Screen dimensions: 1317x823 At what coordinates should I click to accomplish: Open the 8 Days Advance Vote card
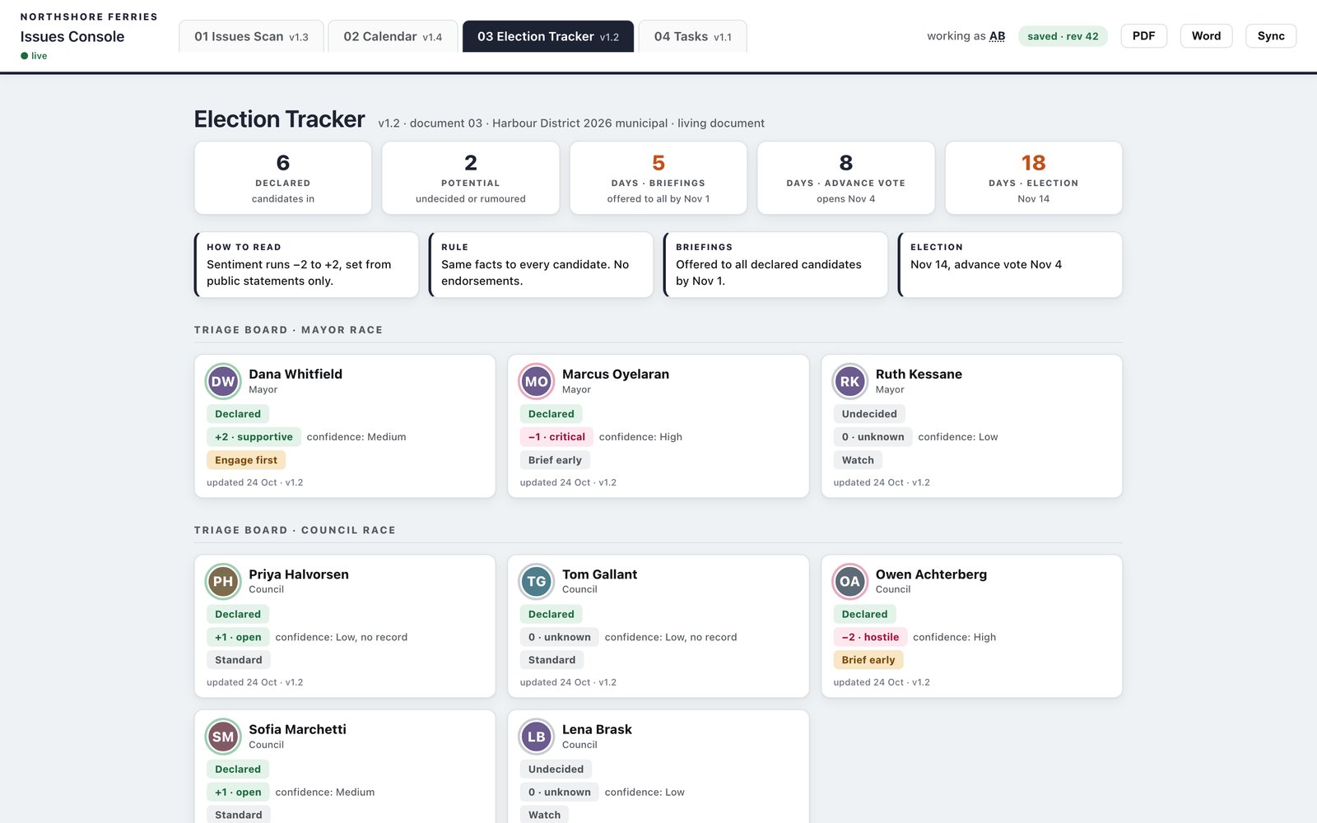(x=846, y=178)
